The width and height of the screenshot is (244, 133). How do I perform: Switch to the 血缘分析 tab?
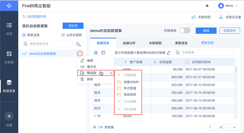(129, 43)
